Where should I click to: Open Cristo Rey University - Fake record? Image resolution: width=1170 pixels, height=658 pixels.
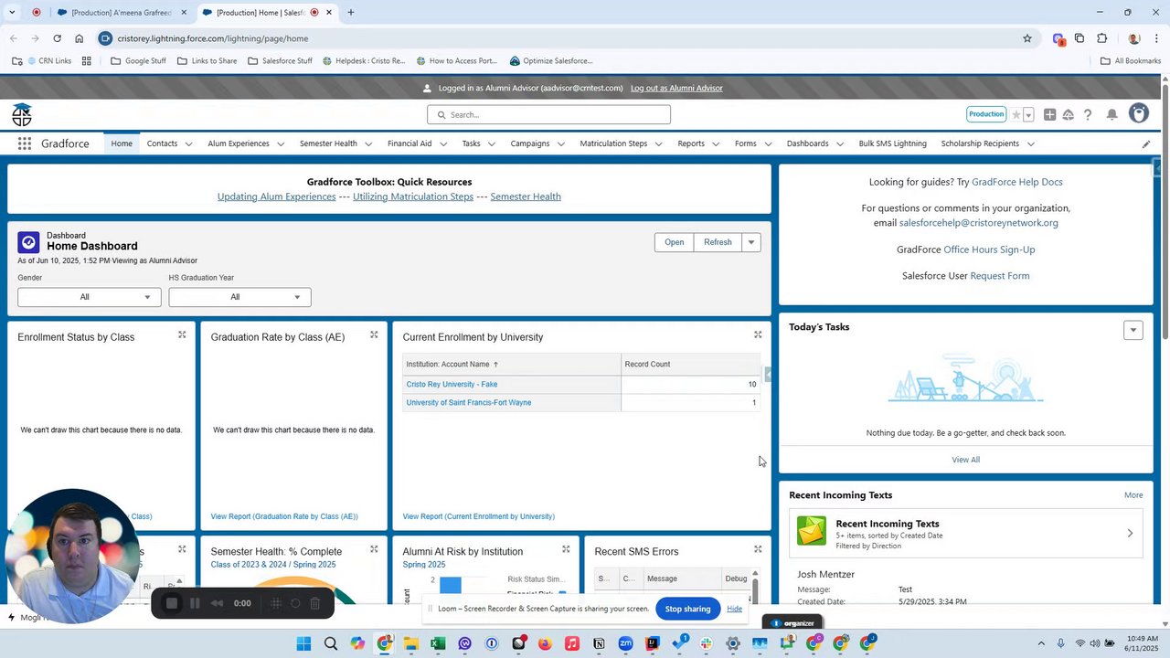click(452, 385)
